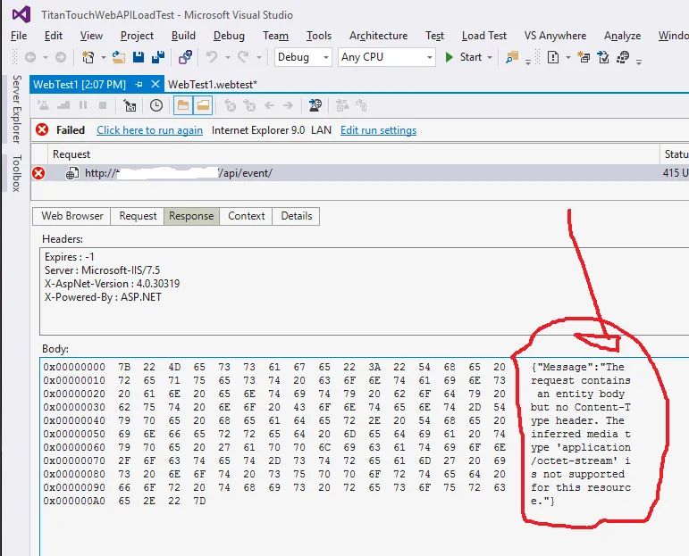Click the clock icon in web test toolbar

tap(156, 105)
